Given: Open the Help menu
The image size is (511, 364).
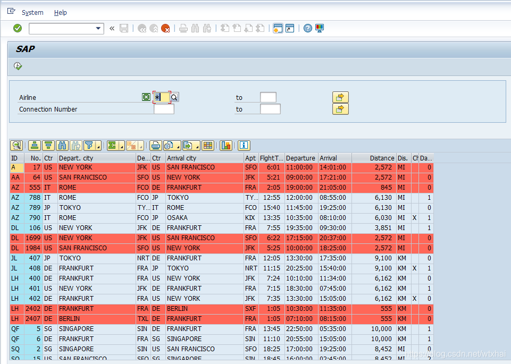Looking at the screenshot, I should 60,12.
